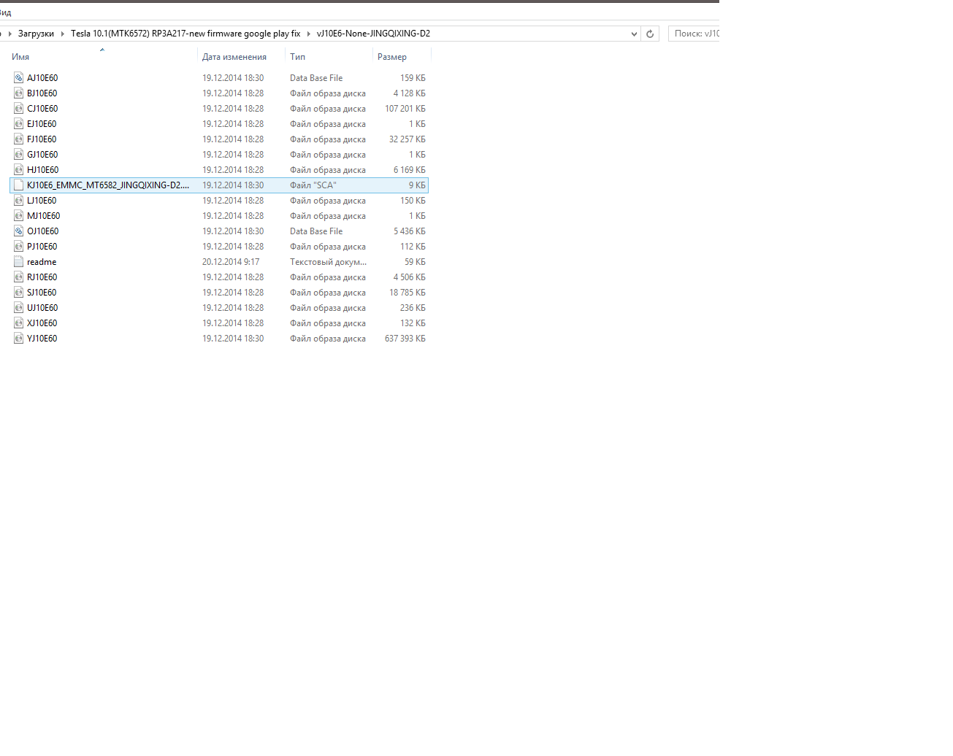Sort files by Размер column

click(x=391, y=57)
